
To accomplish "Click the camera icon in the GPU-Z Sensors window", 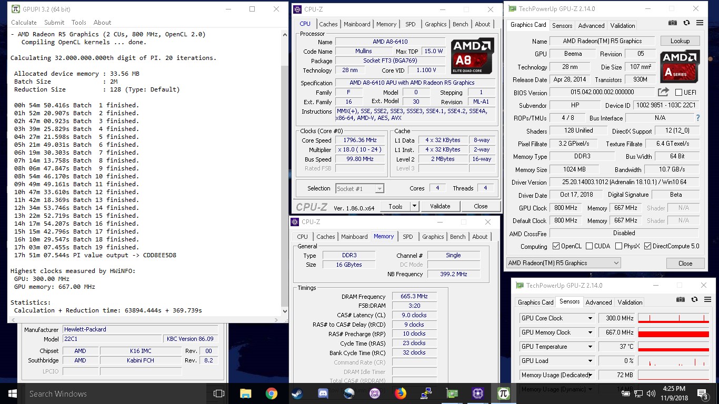I will (x=681, y=299).
